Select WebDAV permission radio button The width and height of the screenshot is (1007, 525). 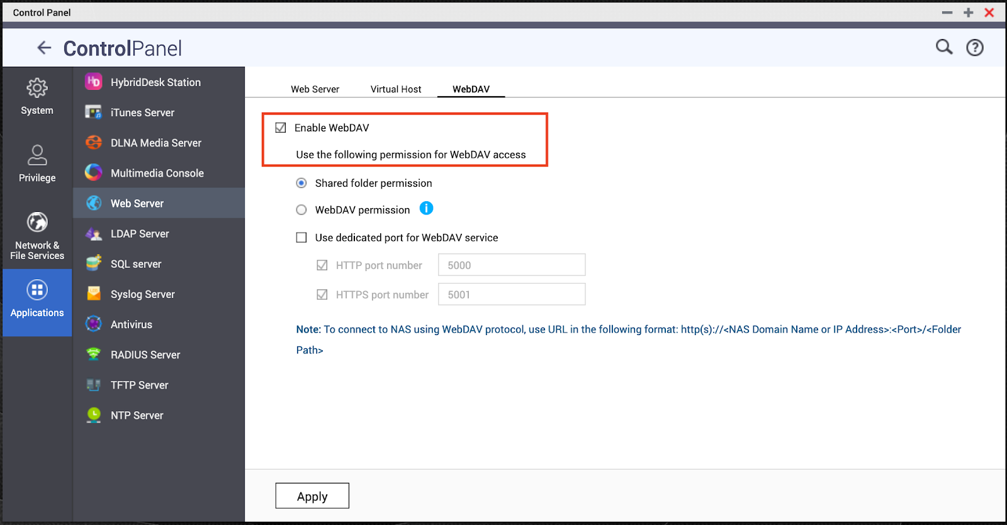coord(301,210)
